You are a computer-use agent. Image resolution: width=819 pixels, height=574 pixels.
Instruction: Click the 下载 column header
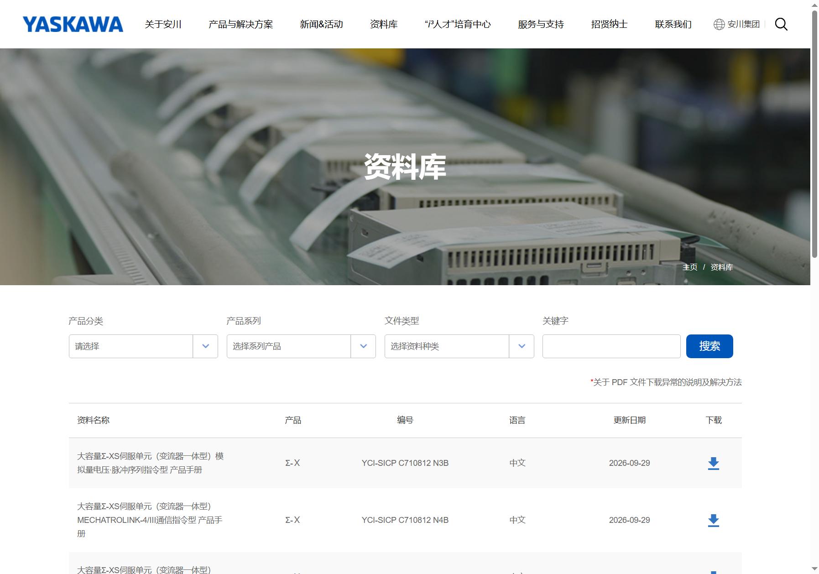click(714, 420)
